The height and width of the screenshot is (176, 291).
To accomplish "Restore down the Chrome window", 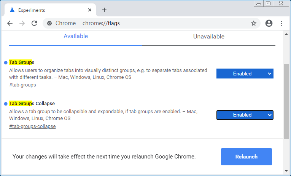I will [268, 3].
